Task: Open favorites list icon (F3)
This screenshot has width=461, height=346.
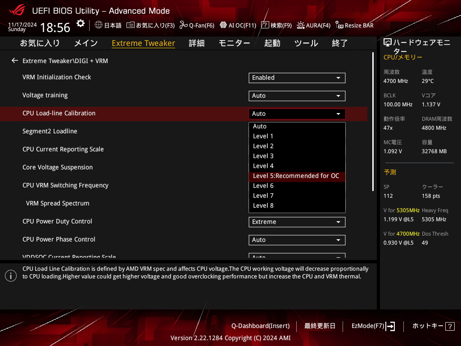Action: 131,25
